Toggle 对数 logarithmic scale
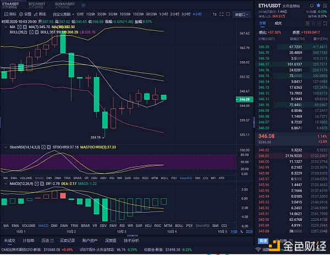Screen dimensions: 330x255 [x=234, y=232]
